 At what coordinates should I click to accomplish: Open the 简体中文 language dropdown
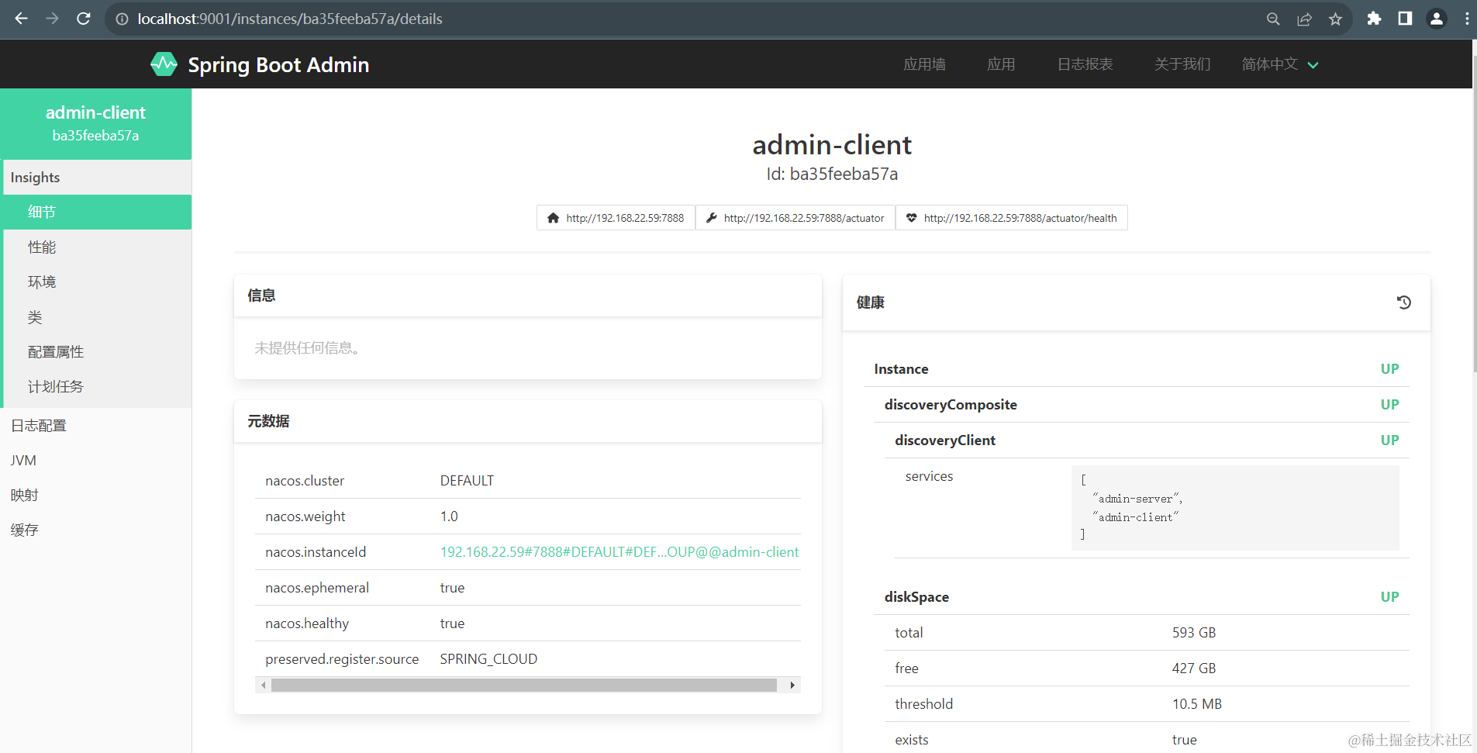pyautogui.click(x=1280, y=64)
